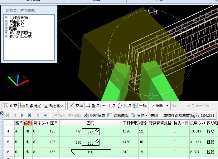The width and height of the screenshot is (218, 159).
Task: Click the X= coordinate input field
Action: pos(184,106)
